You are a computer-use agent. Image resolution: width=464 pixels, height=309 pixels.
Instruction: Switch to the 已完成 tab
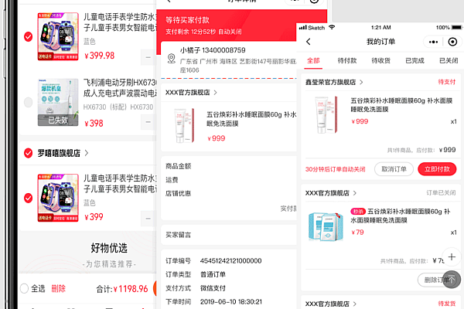[x=415, y=60]
